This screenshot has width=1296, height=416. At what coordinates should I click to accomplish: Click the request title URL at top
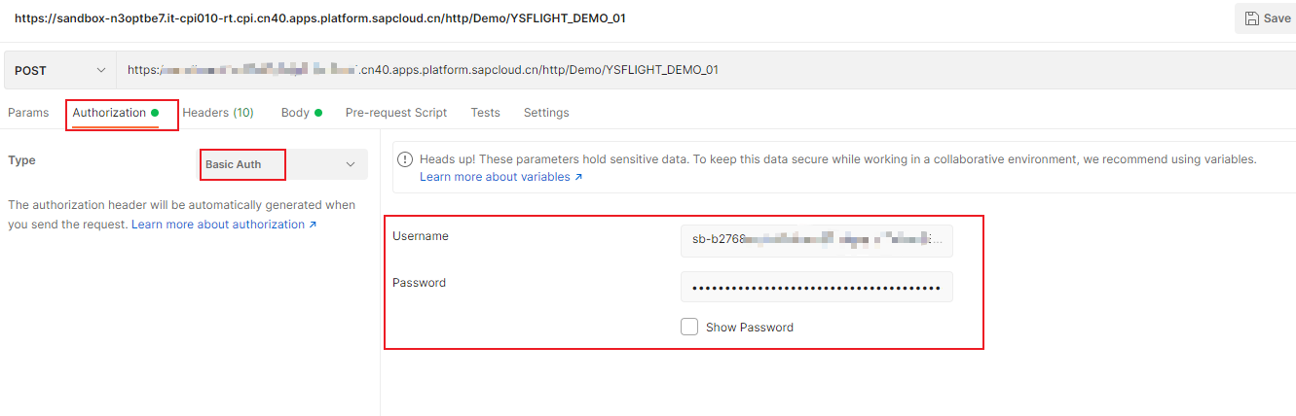click(312, 18)
